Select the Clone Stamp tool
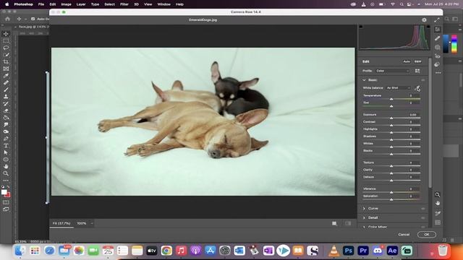Screen dimensions: 463x260 [x=6, y=97]
